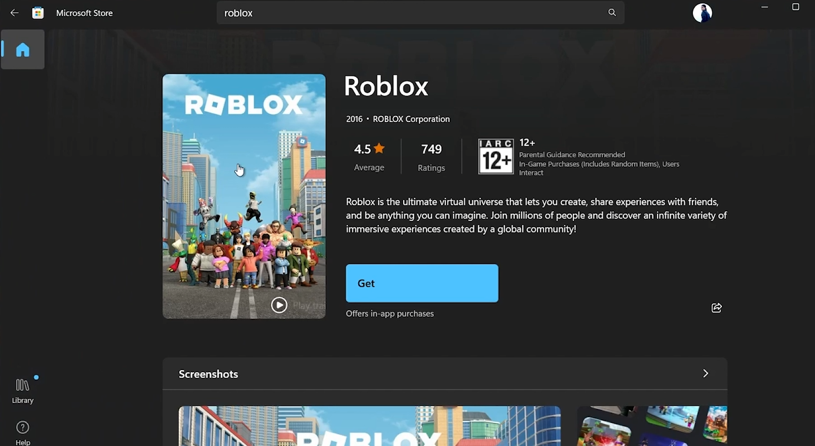
Task: Open the Home tab in sidebar
Action: pyautogui.click(x=22, y=49)
